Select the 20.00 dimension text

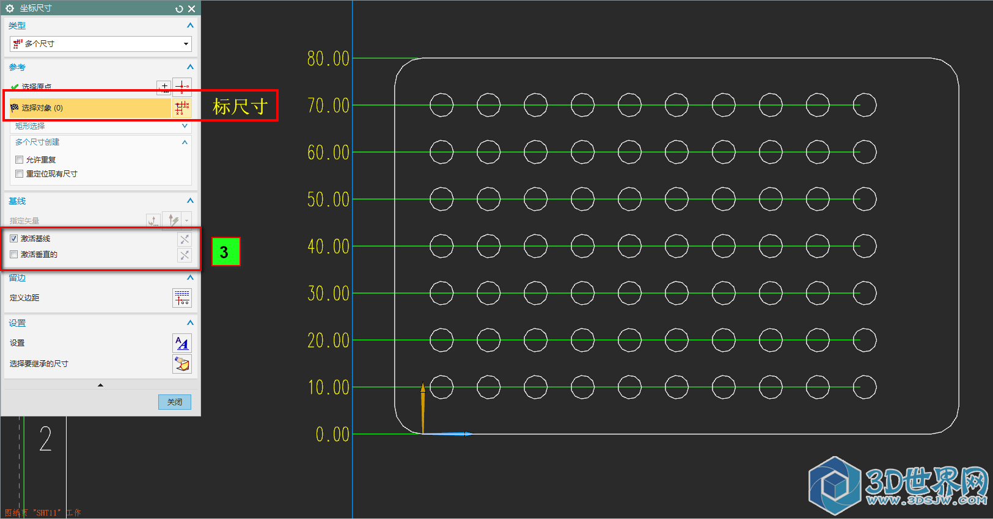tap(328, 341)
